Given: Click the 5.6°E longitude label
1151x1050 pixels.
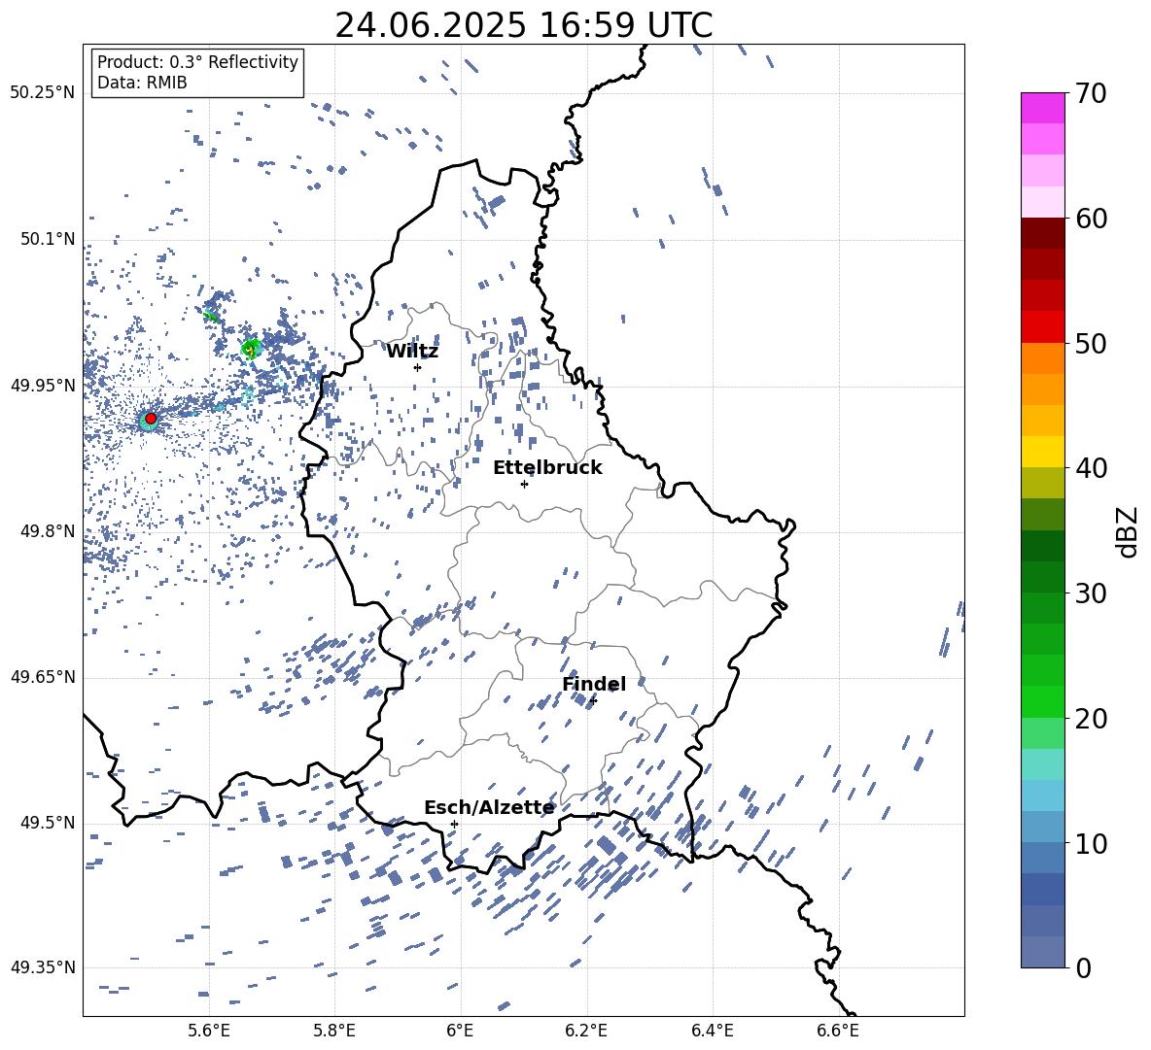Looking at the screenshot, I should (209, 1031).
